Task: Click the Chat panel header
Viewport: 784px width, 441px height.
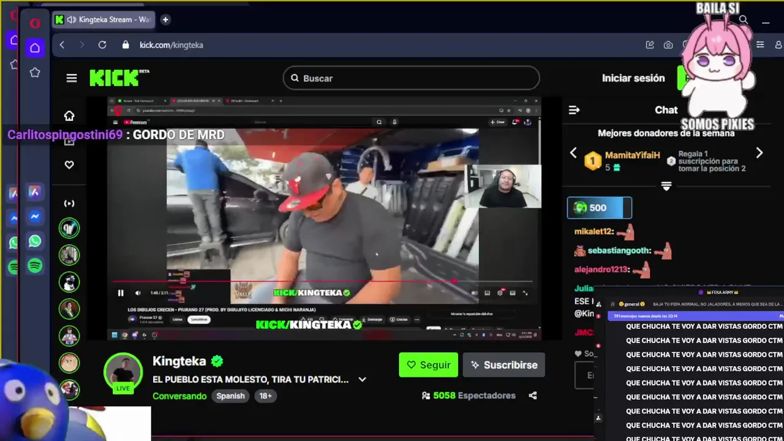Action: [666, 110]
